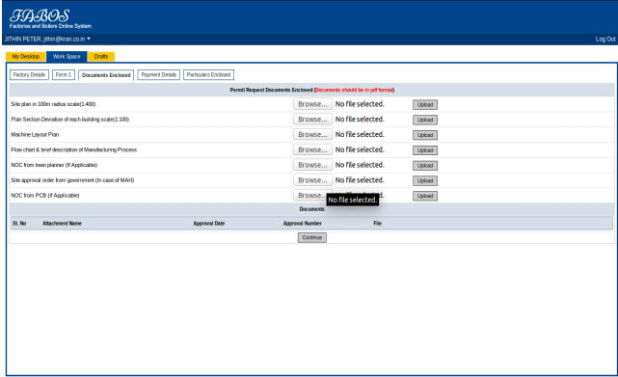The image size is (618, 377).
Task: Upload the Site plan in 100m radius file
Action: coord(425,104)
